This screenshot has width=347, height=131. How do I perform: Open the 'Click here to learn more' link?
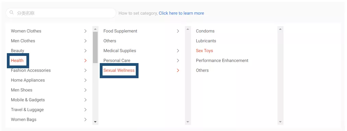tap(181, 13)
